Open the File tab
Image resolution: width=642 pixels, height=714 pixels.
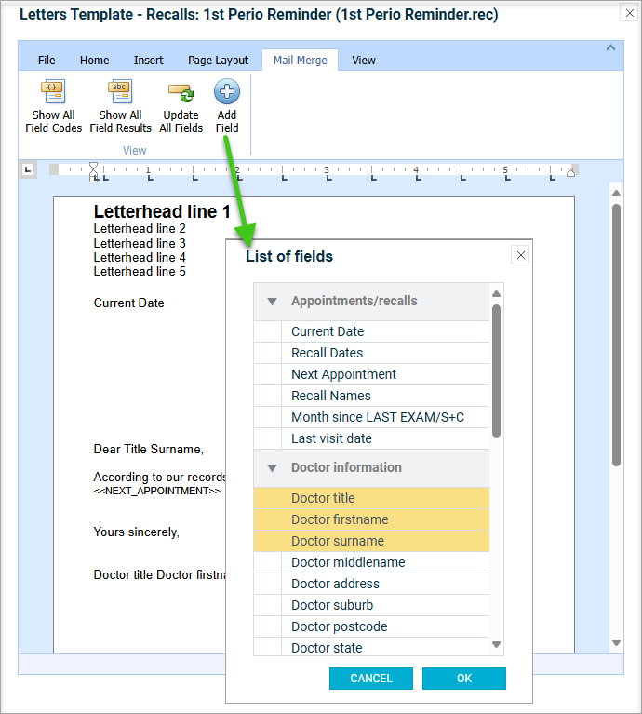[47, 61]
